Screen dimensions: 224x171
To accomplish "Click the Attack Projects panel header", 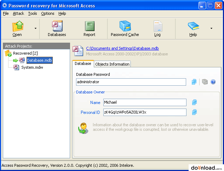I will tap(36, 46).
